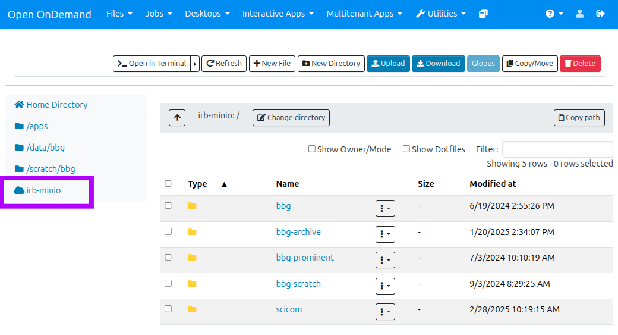
Task: Open actions dropdown for bbg-scratch folder
Action: tap(385, 286)
